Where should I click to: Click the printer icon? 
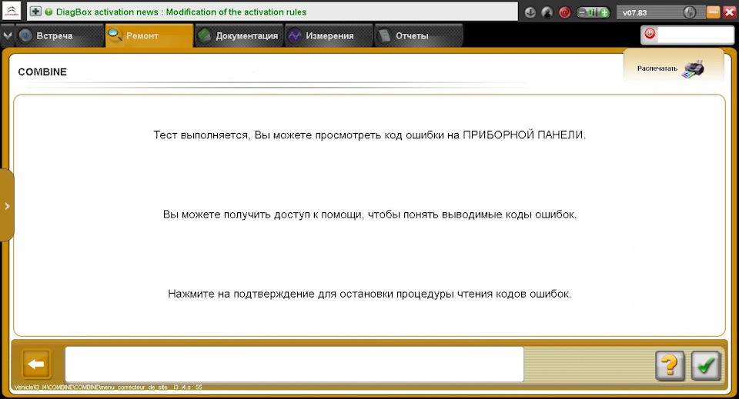693,68
